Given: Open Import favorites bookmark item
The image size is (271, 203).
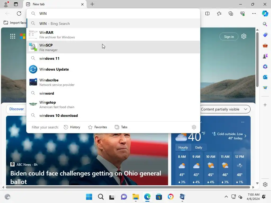Looking at the screenshot, I should [x=15, y=23].
